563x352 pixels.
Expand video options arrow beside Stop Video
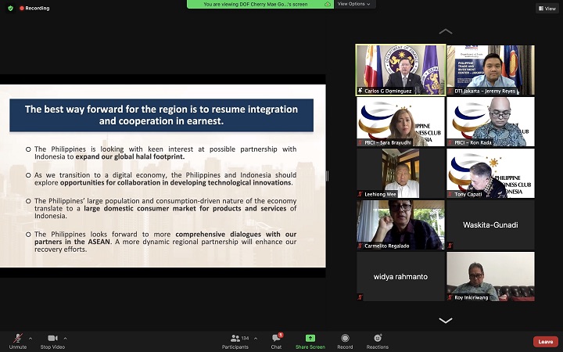[65, 338]
